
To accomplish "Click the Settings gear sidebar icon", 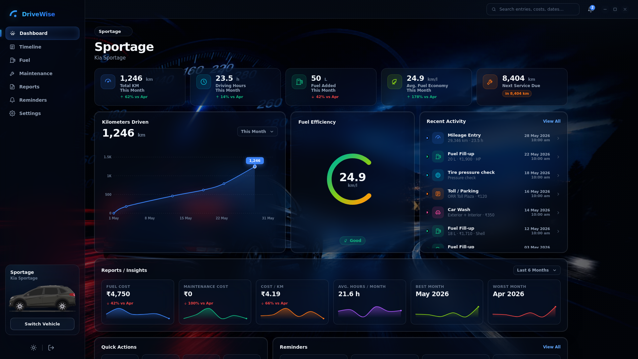I will pyautogui.click(x=12, y=113).
